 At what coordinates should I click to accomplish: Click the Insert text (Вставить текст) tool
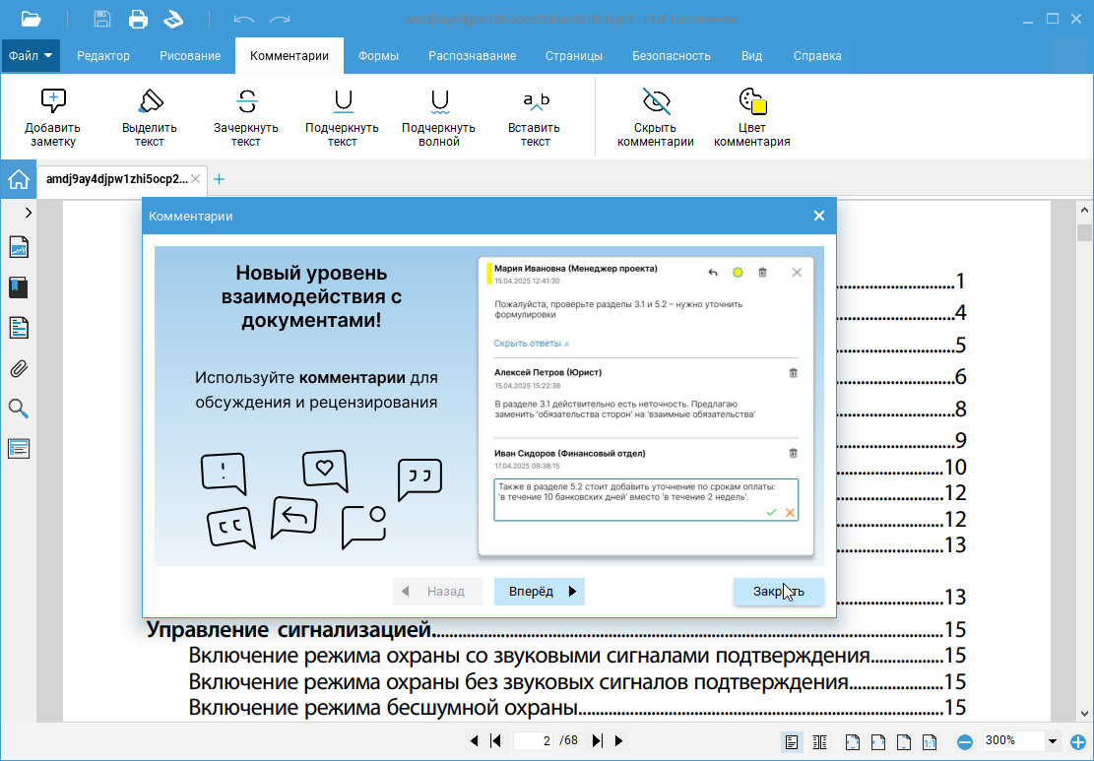point(535,117)
